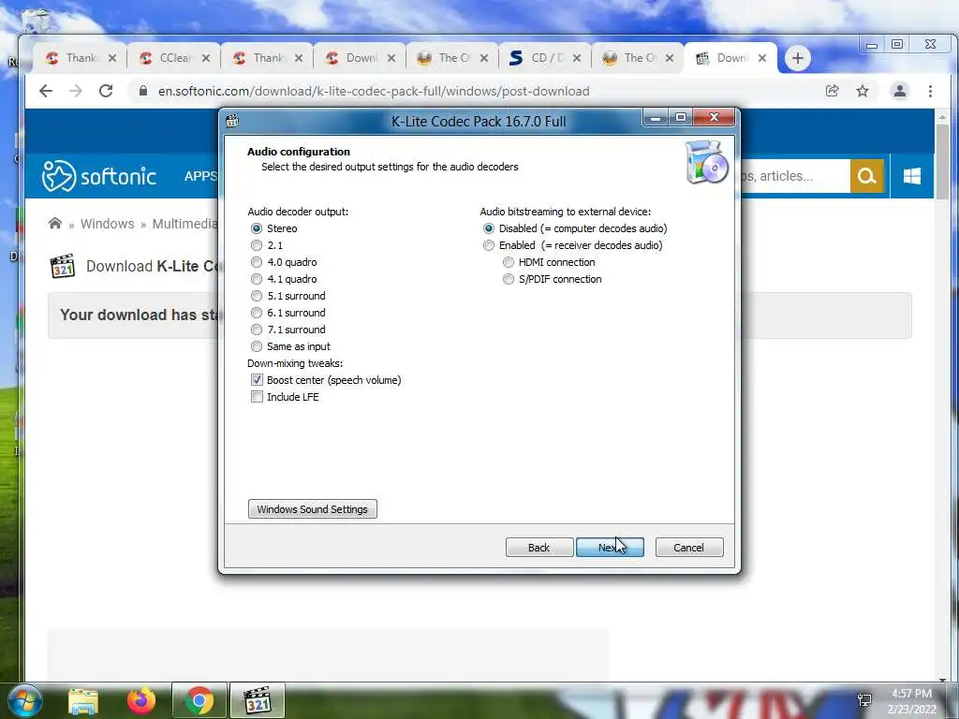Open Windows Explorer from the taskbar

click(83, 700)
